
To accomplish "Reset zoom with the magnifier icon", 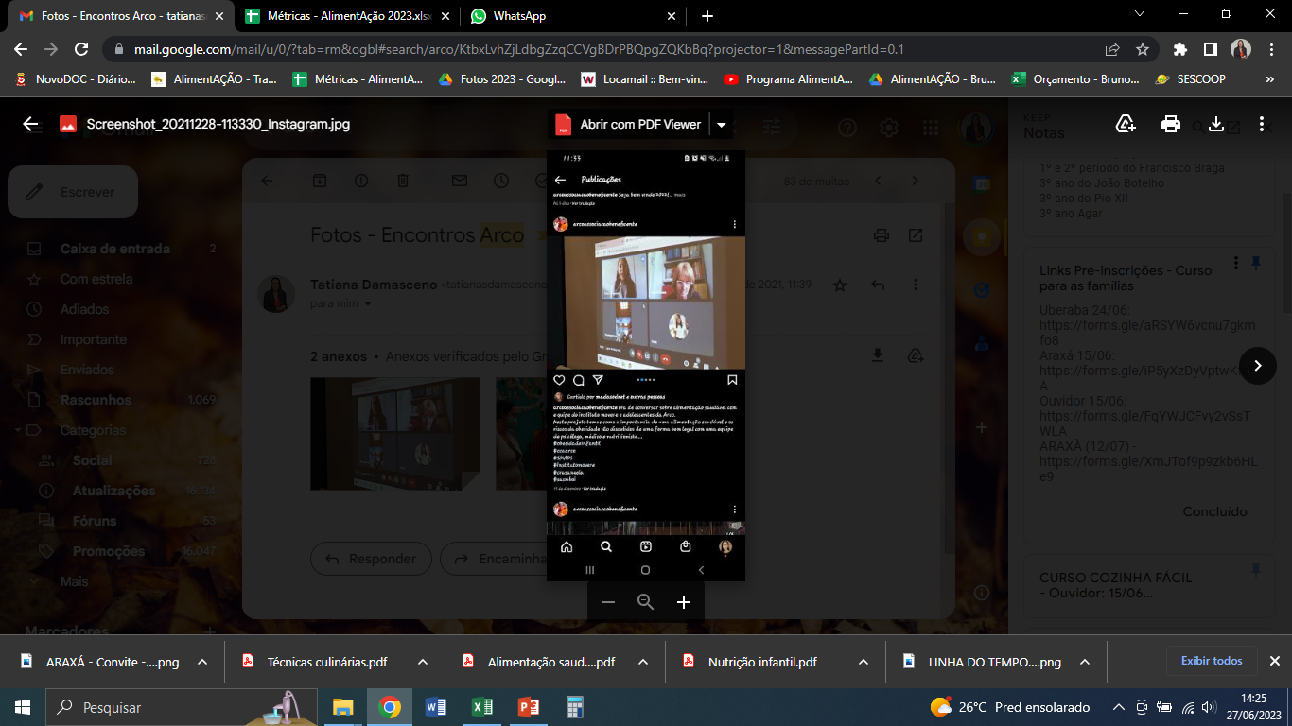I will coord(646,602).
